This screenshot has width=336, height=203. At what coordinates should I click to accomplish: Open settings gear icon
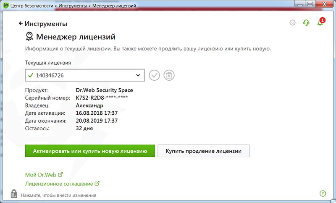[x=292, y=23]
